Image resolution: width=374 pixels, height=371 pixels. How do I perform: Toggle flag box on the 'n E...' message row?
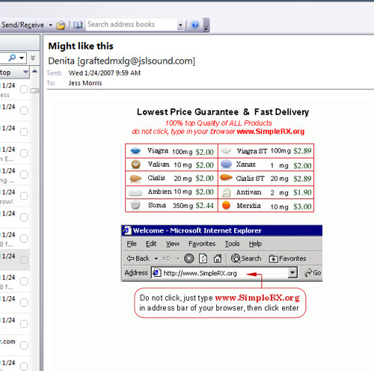pyautogui.click(x=24, y=153)
